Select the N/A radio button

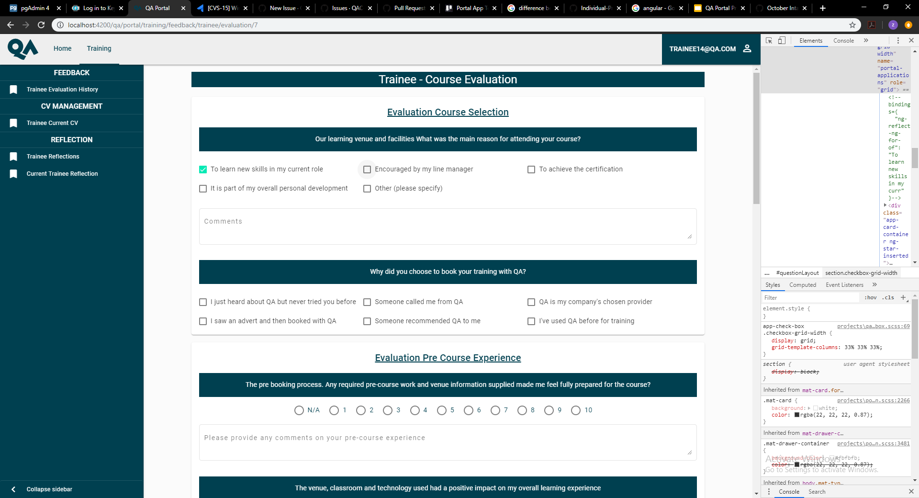[x=299, y=410]
